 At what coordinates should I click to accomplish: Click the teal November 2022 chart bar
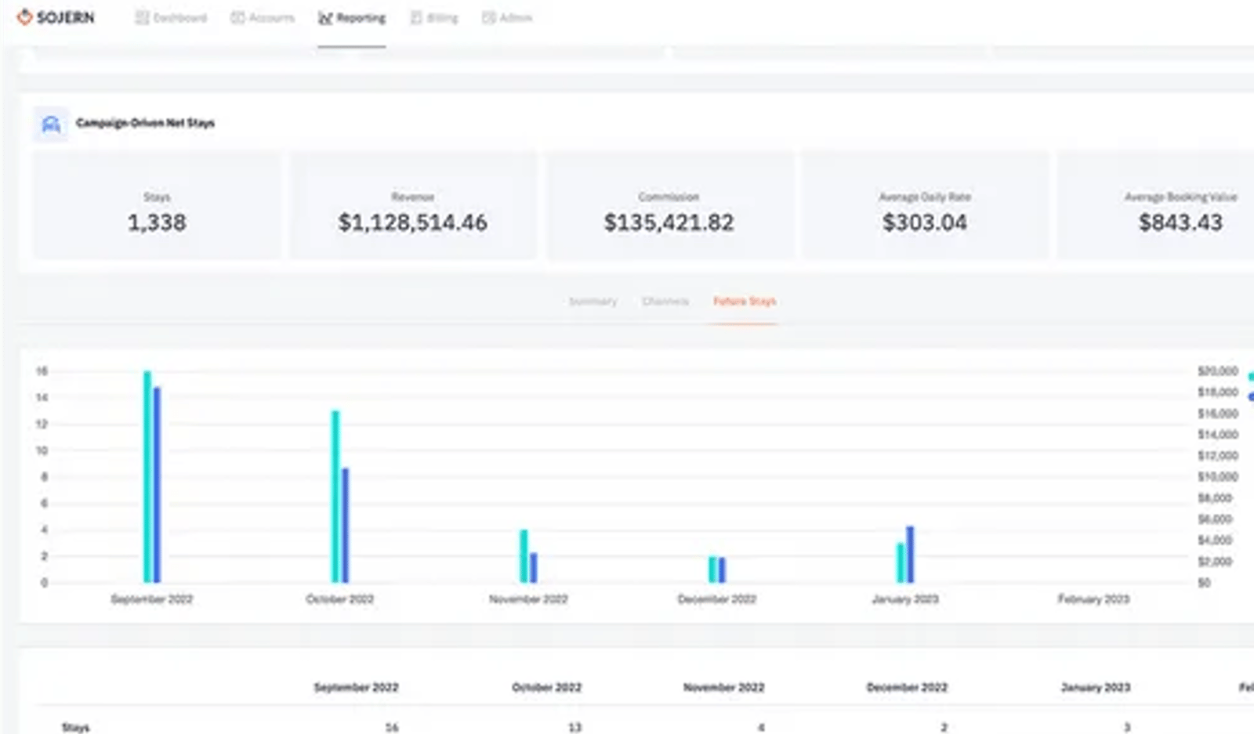pos(524,556)
